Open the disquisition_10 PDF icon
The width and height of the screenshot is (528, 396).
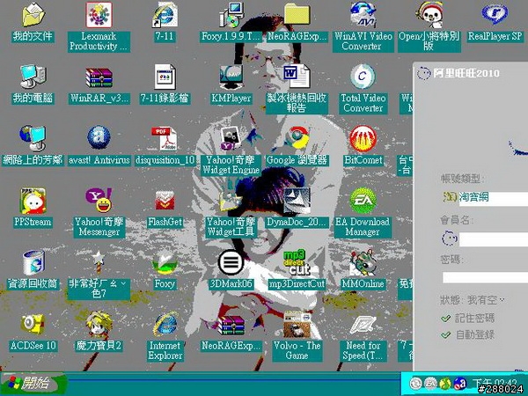pos(165,139)
